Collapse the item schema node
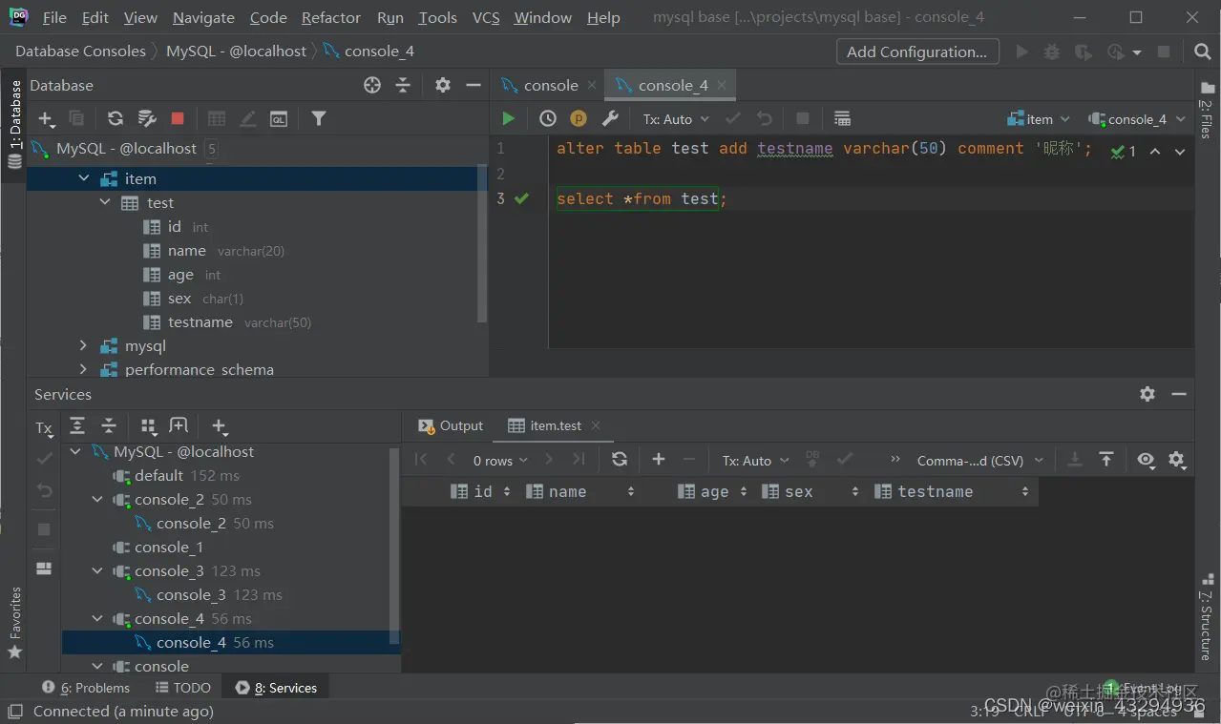This screenshot has width=1221, height=724. [x=83, y=178]
